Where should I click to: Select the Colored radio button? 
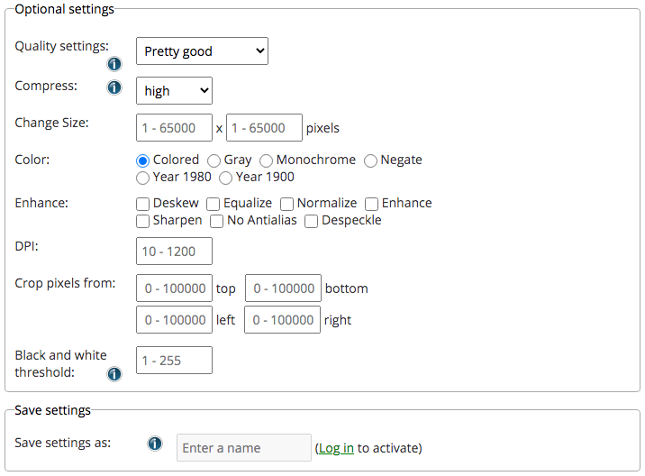(142, 160)
